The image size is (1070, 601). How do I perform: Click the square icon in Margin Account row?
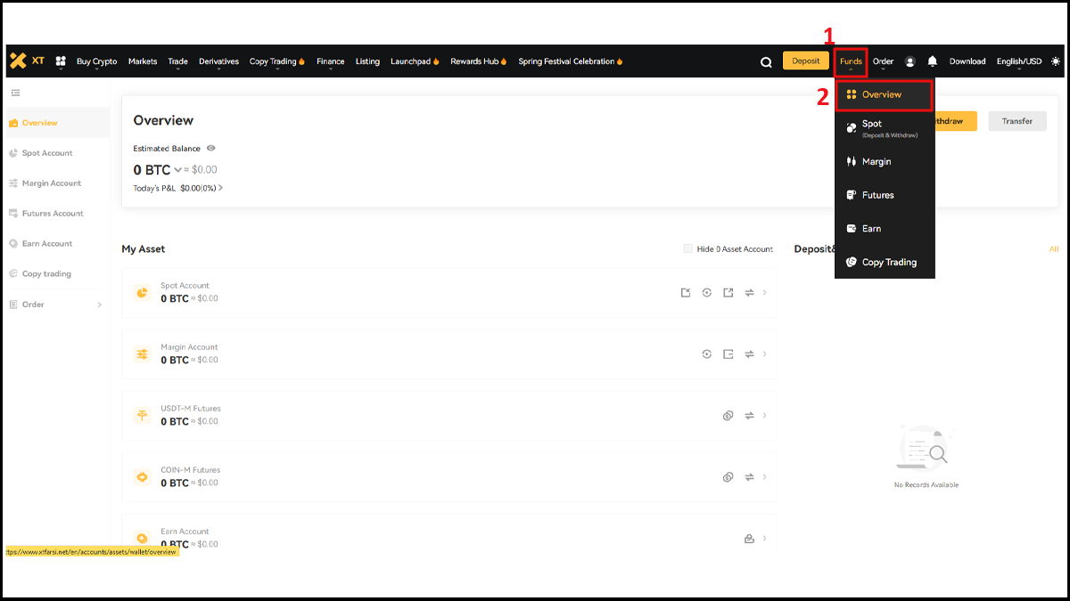[x=728, y=353]
